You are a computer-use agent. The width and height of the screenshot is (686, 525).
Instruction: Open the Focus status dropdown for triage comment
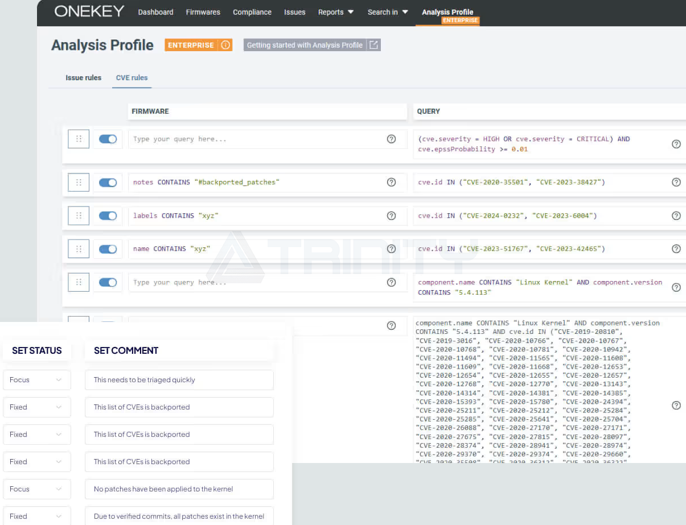(36, 380)
